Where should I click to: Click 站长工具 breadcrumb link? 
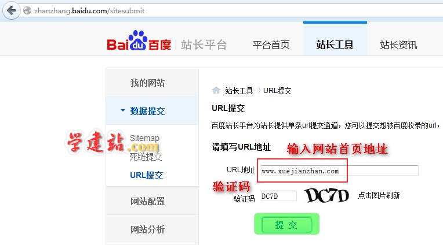[239, 91]
